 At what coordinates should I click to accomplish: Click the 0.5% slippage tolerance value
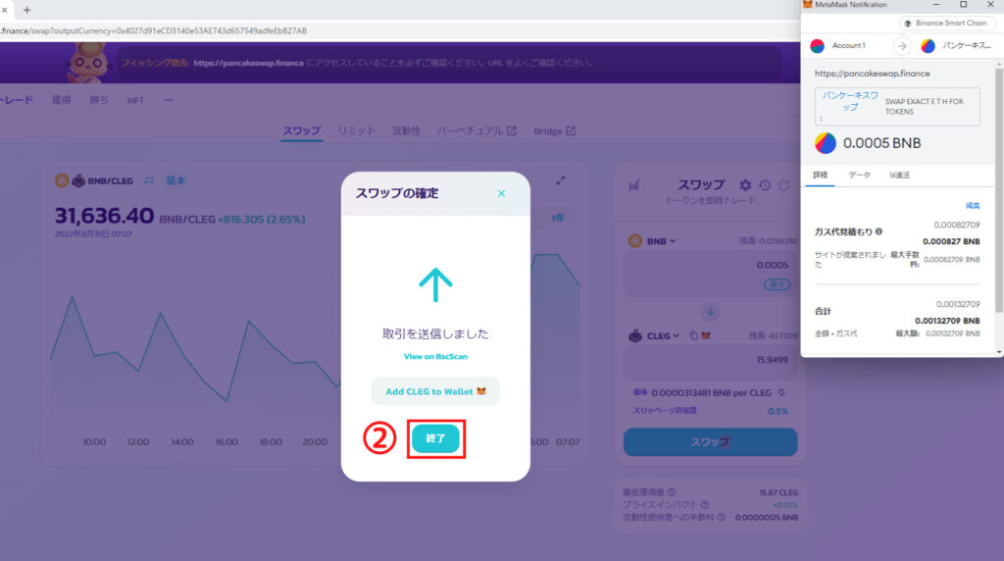click(778, 411)
